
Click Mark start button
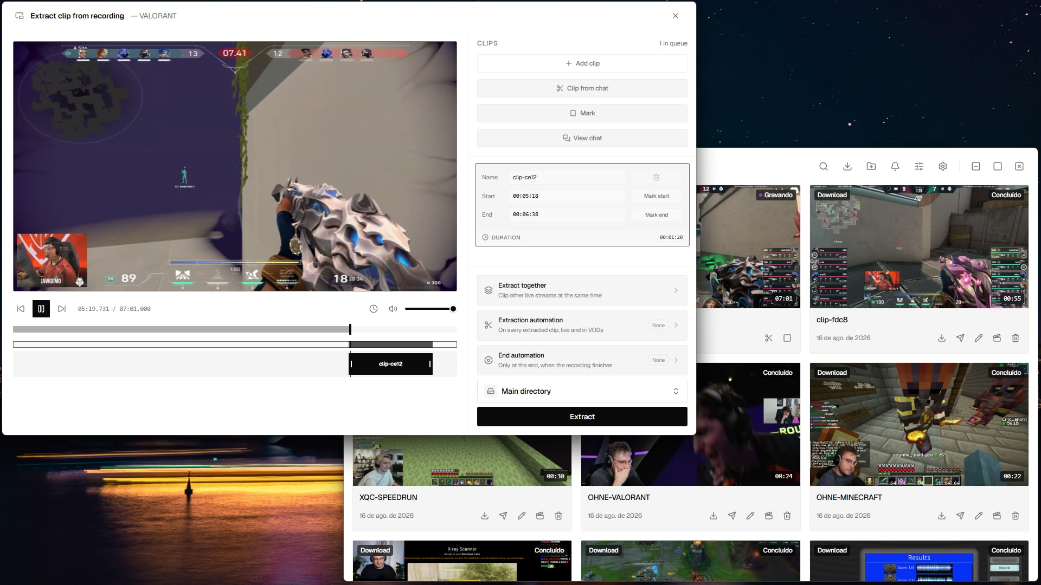click(x=657, y=196)
